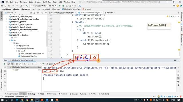The height and width of the screenshot is (102, 183).
Task: Select test3 in test results tree
Action: point(17,70)
